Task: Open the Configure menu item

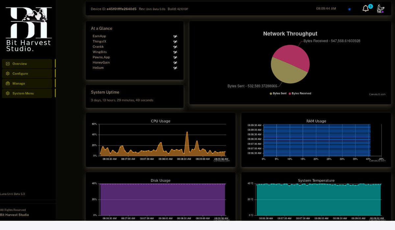Action: click(x=27, y=73)
